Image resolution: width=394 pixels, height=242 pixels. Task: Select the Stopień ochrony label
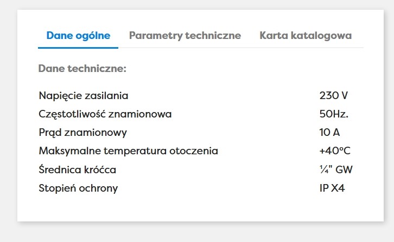click(x=78, y=188)
